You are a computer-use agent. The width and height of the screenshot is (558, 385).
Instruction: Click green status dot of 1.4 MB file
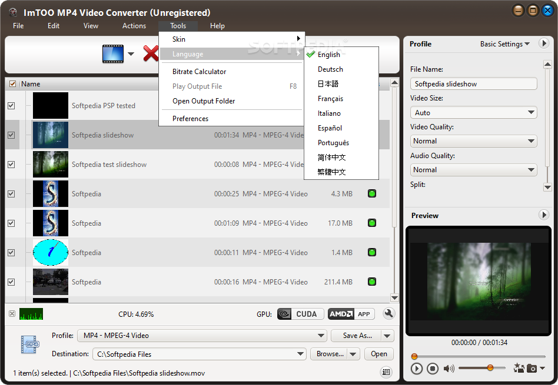point(372,252)
